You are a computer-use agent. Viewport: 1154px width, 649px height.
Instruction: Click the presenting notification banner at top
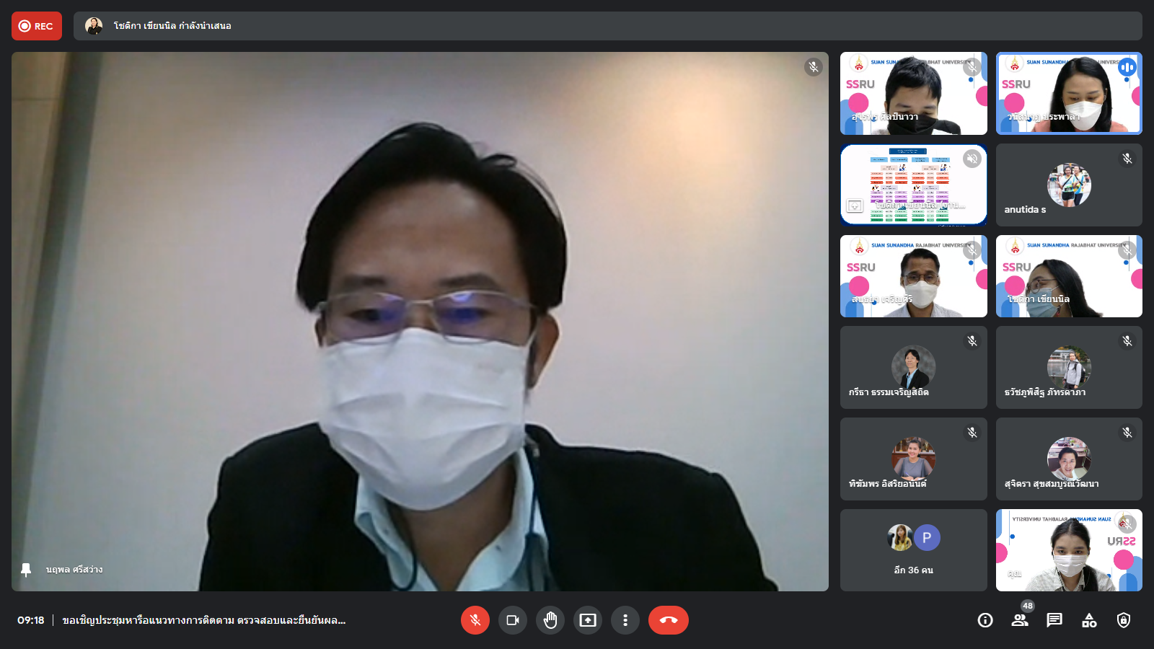pos(607,26)
